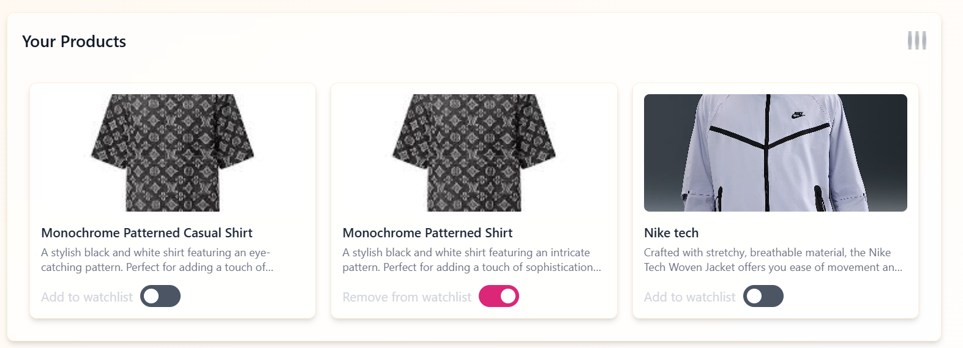
Task: Click Add to watchlist label under Nike tech
Action: tap(690, 297)
